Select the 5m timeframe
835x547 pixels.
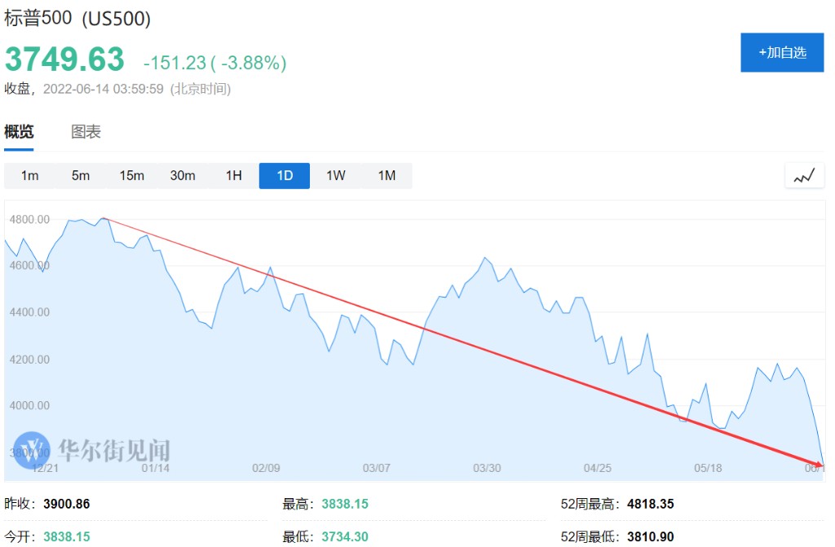pos(81,175)
